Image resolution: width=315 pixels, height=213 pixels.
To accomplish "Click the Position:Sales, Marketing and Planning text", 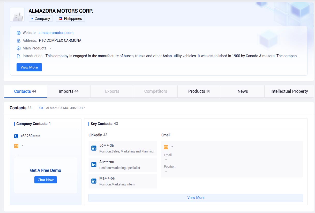I will pos(127,151).
